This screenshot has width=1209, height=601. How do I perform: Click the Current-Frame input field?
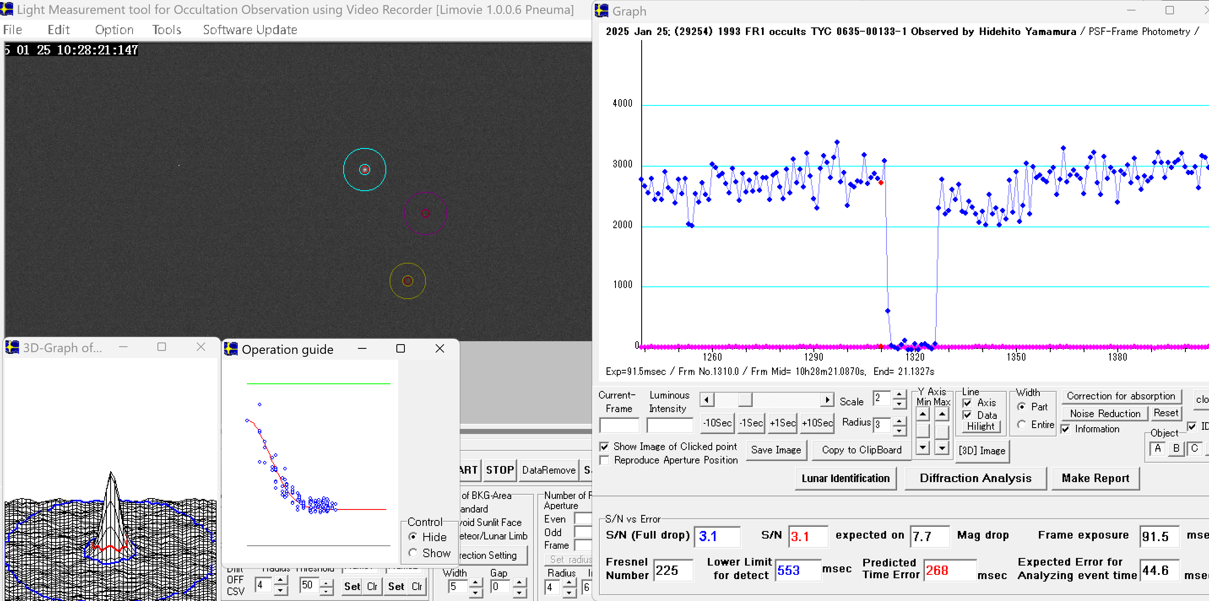pyautogui.click(x=619, y=425)
